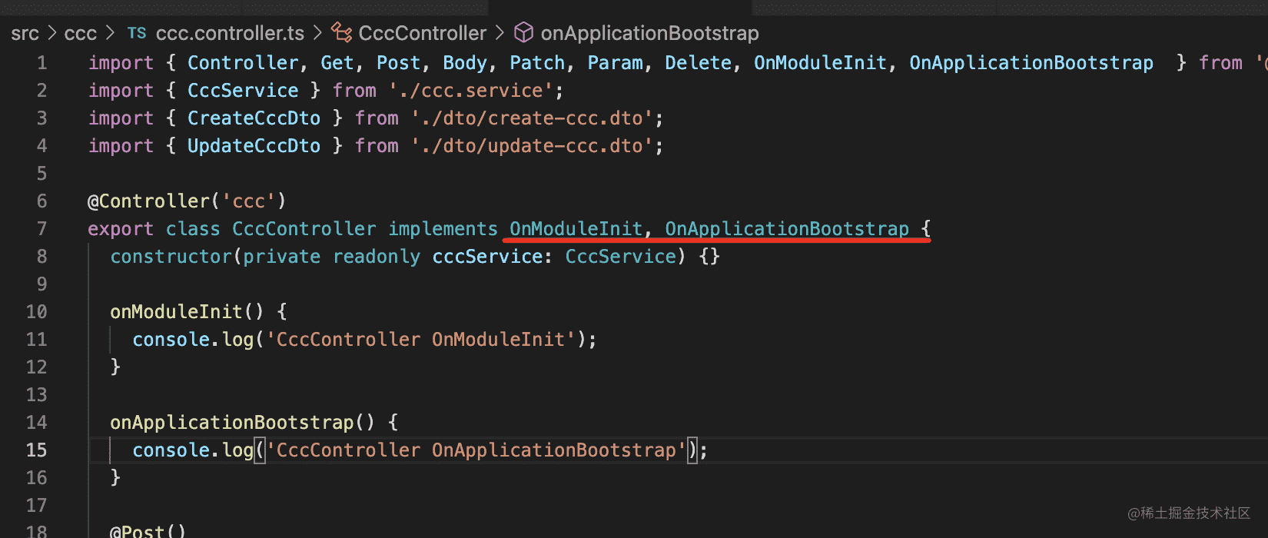The image size is (1268, 538).
Task: Click the onModuleInit method name on line 10
Action: 176,311
